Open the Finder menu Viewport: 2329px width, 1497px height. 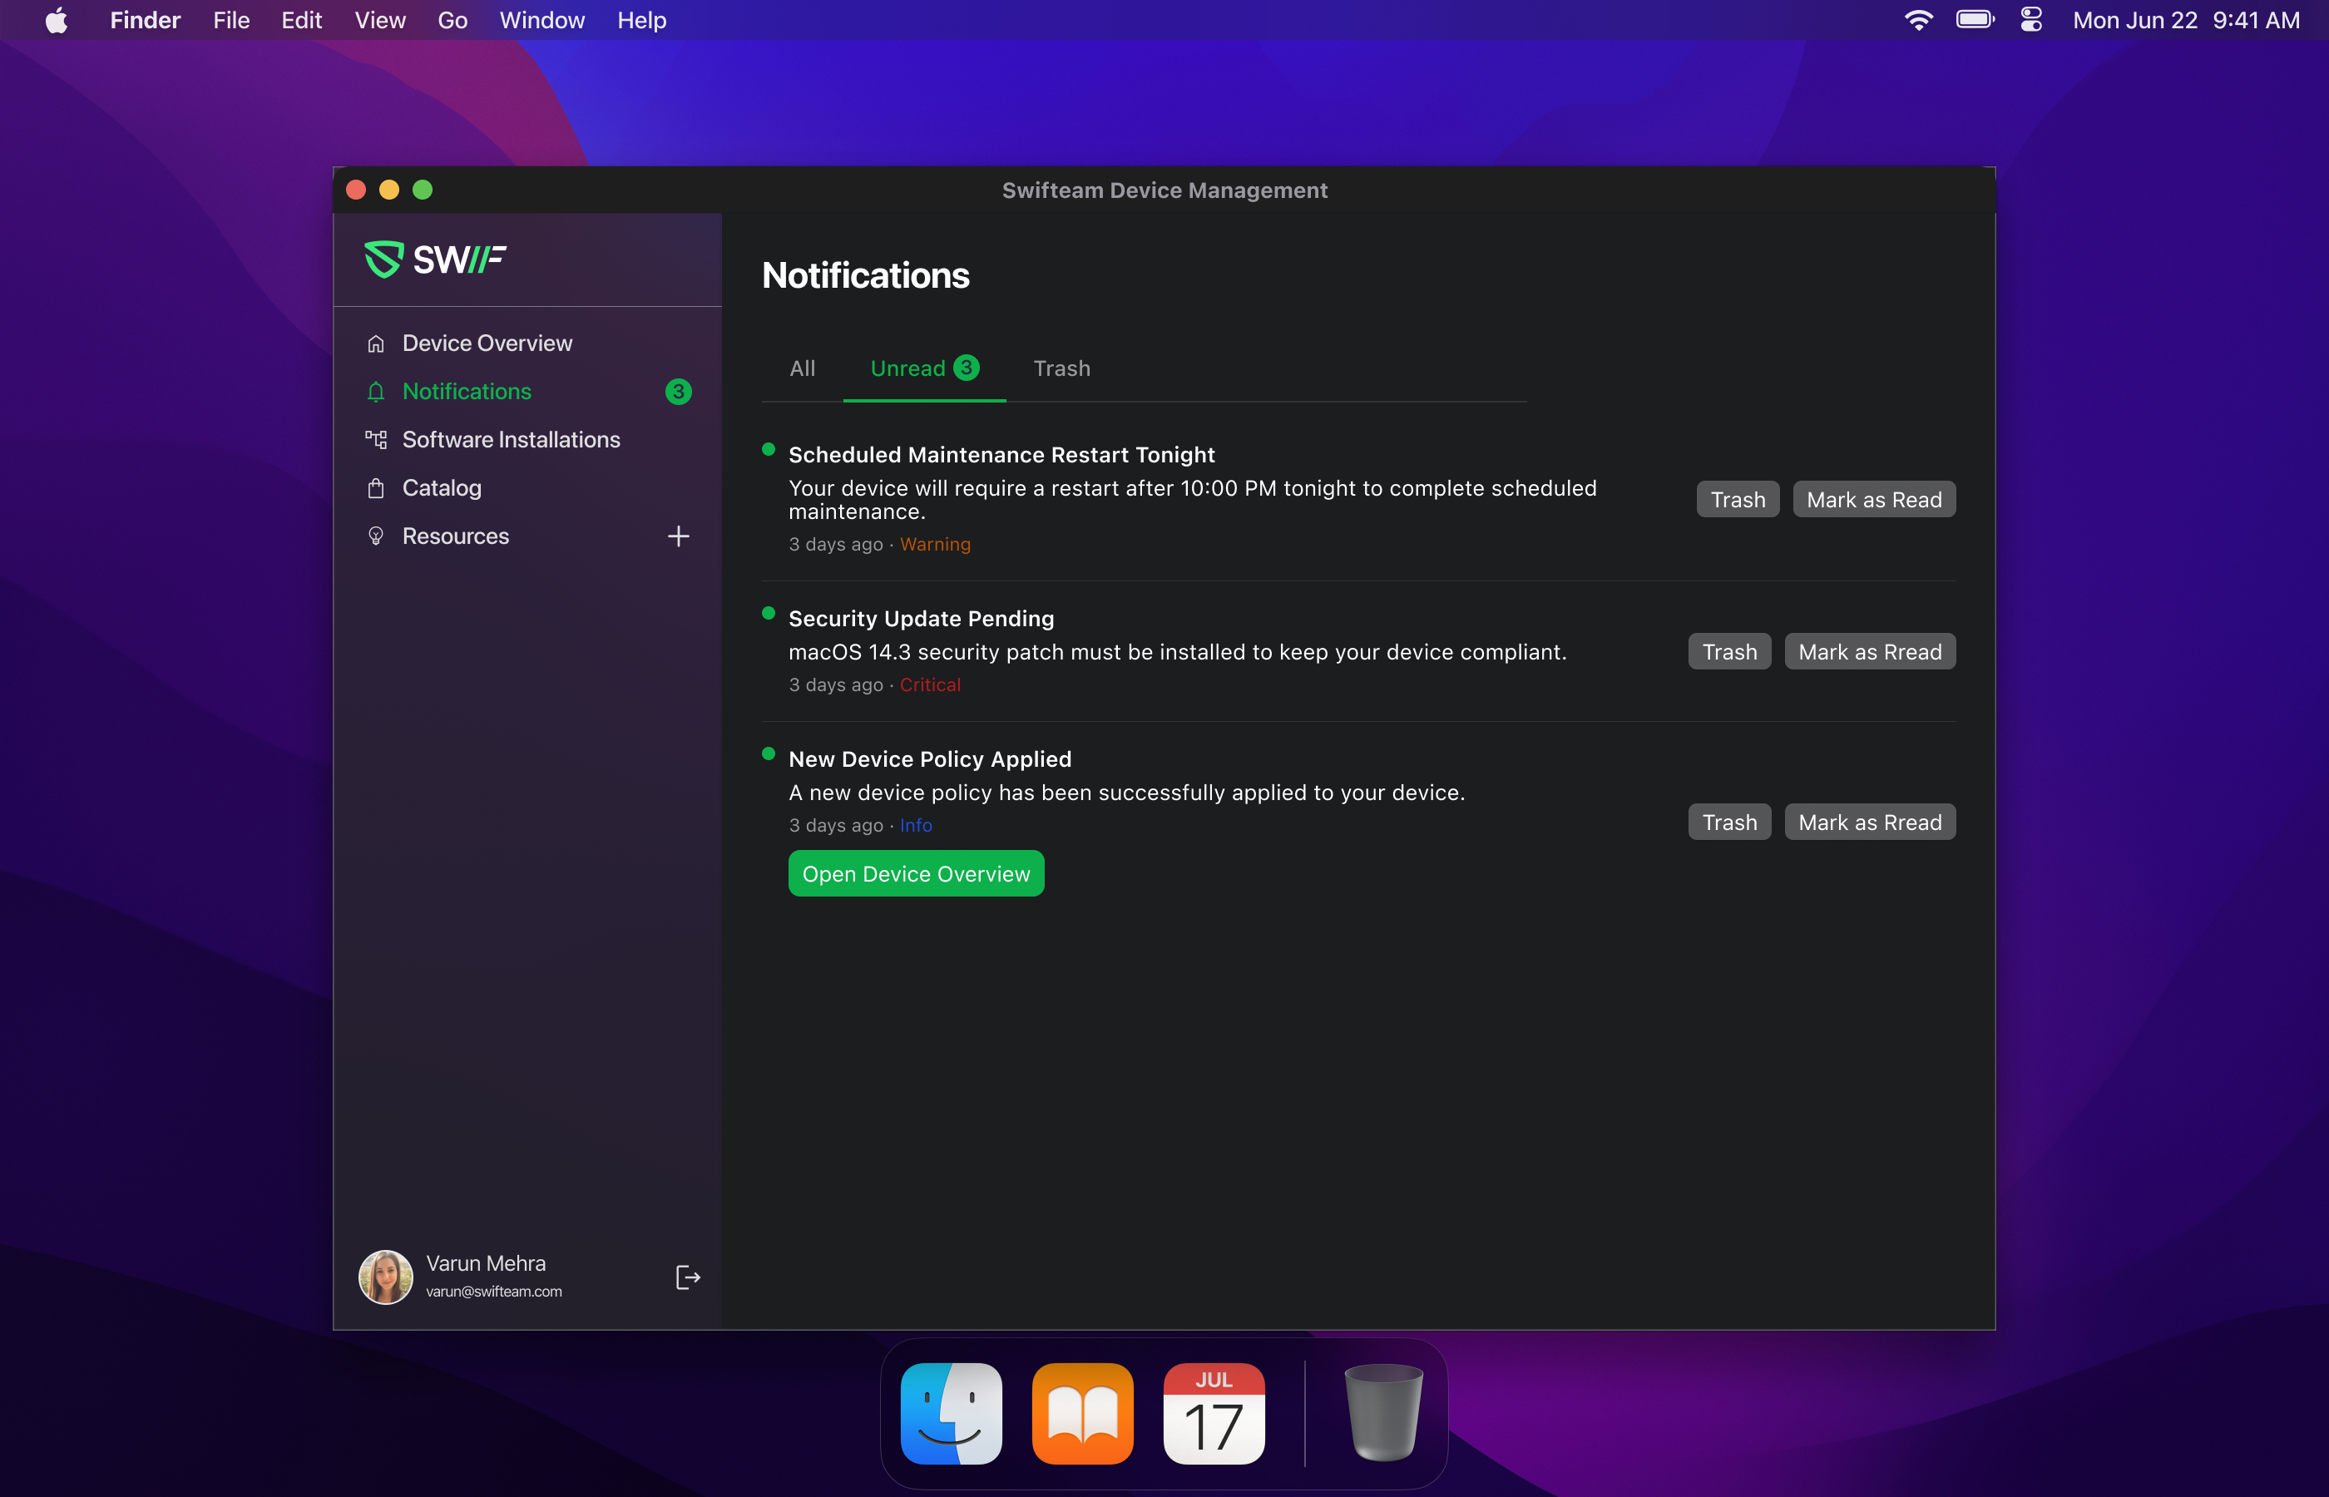coord(145,21)
